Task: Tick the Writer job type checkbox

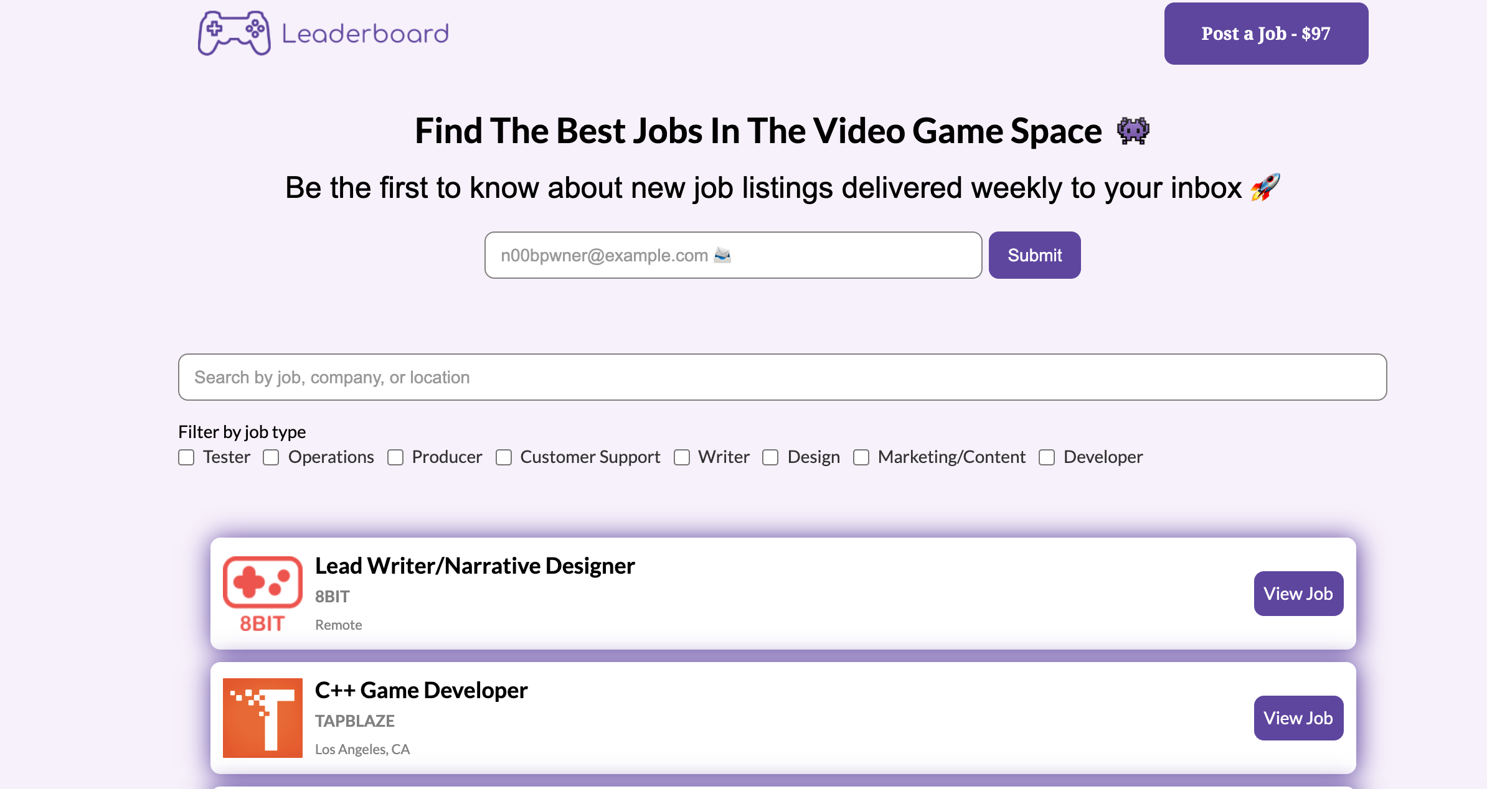Action: coord(682,457)
